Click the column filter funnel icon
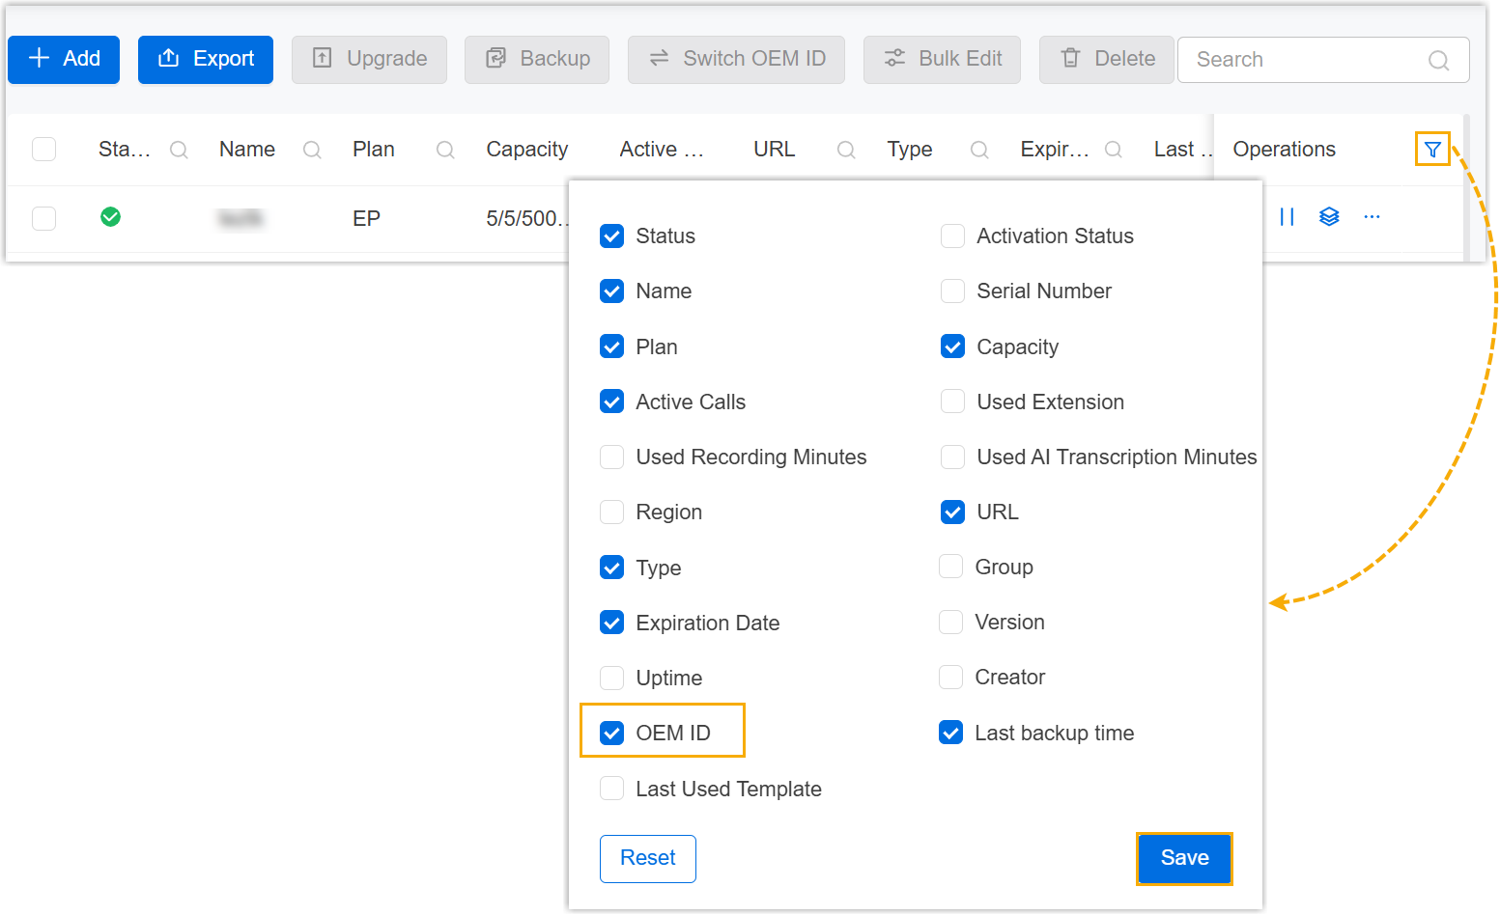The width and height of the screenshot is (1500, 915). [1432, 150]
